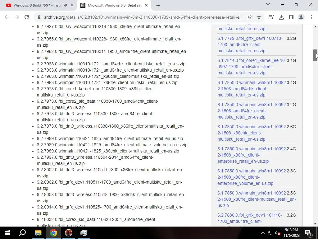Show hidden system tray icons
Screen dimensions: 318x239
pyautogui.click(x=263, y=233)
